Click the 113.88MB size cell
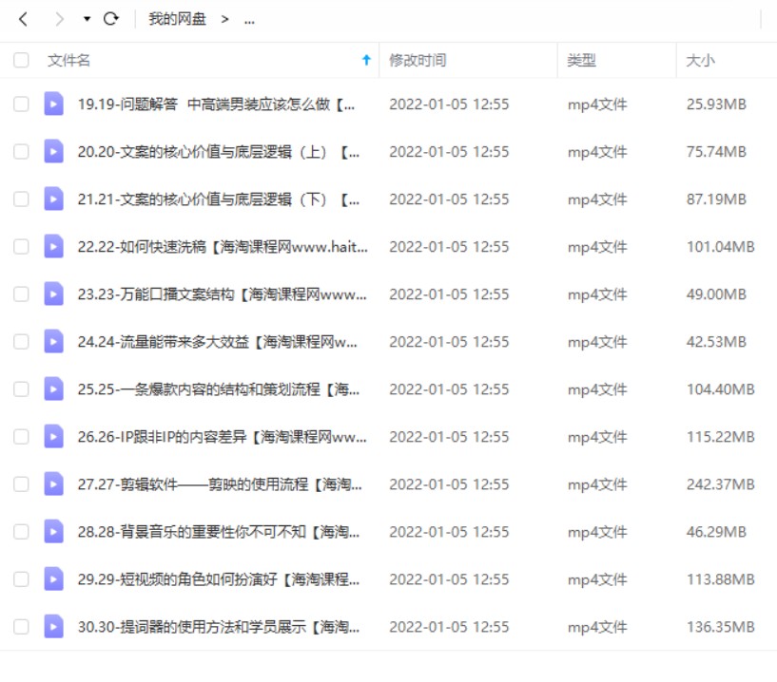This screenshot has width=777, height=682. click(x=721, y=579)
